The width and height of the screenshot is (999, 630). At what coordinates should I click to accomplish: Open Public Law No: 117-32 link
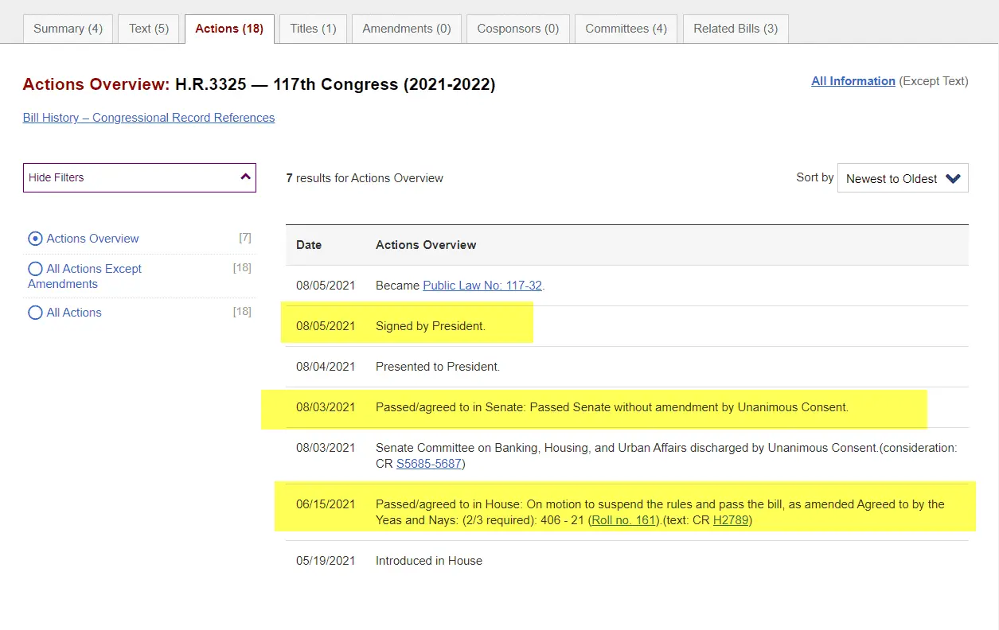click(482, 286)
